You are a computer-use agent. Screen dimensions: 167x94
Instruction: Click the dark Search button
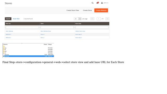click(8, 19)
